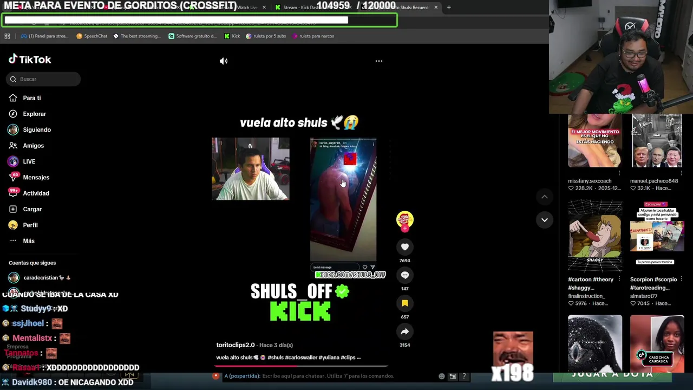The width and height of the screenshot is (693, 390).
Task: Open the Para ti feed
Action: 32,98
